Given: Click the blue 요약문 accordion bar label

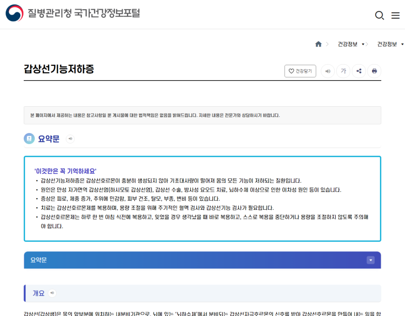Looking at the screenshot, I should pyautogui.click(x=38, y=260).
